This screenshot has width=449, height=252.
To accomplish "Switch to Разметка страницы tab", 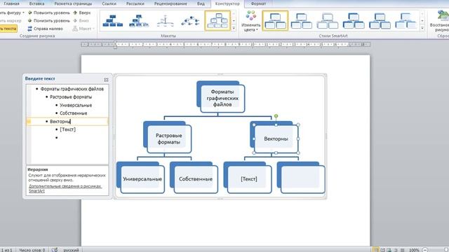I will 73,3.
